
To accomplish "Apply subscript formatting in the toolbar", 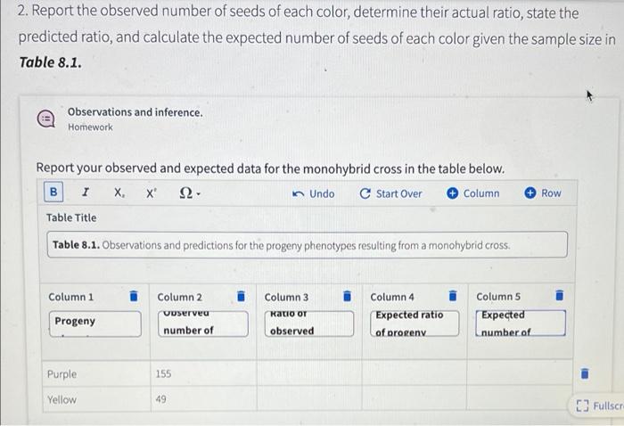I will (x=119, y=193).
